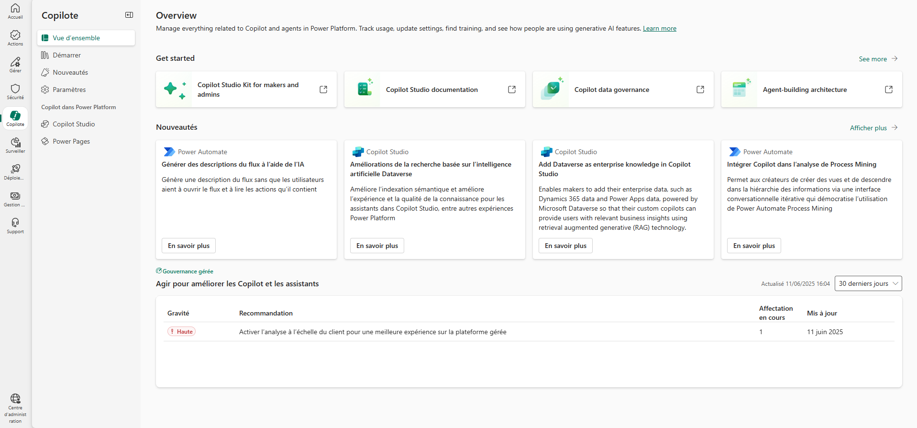Click Power Automate logo on flux descriptions card
The width and height of the screenshot is (917, 428).
(169, 152)
